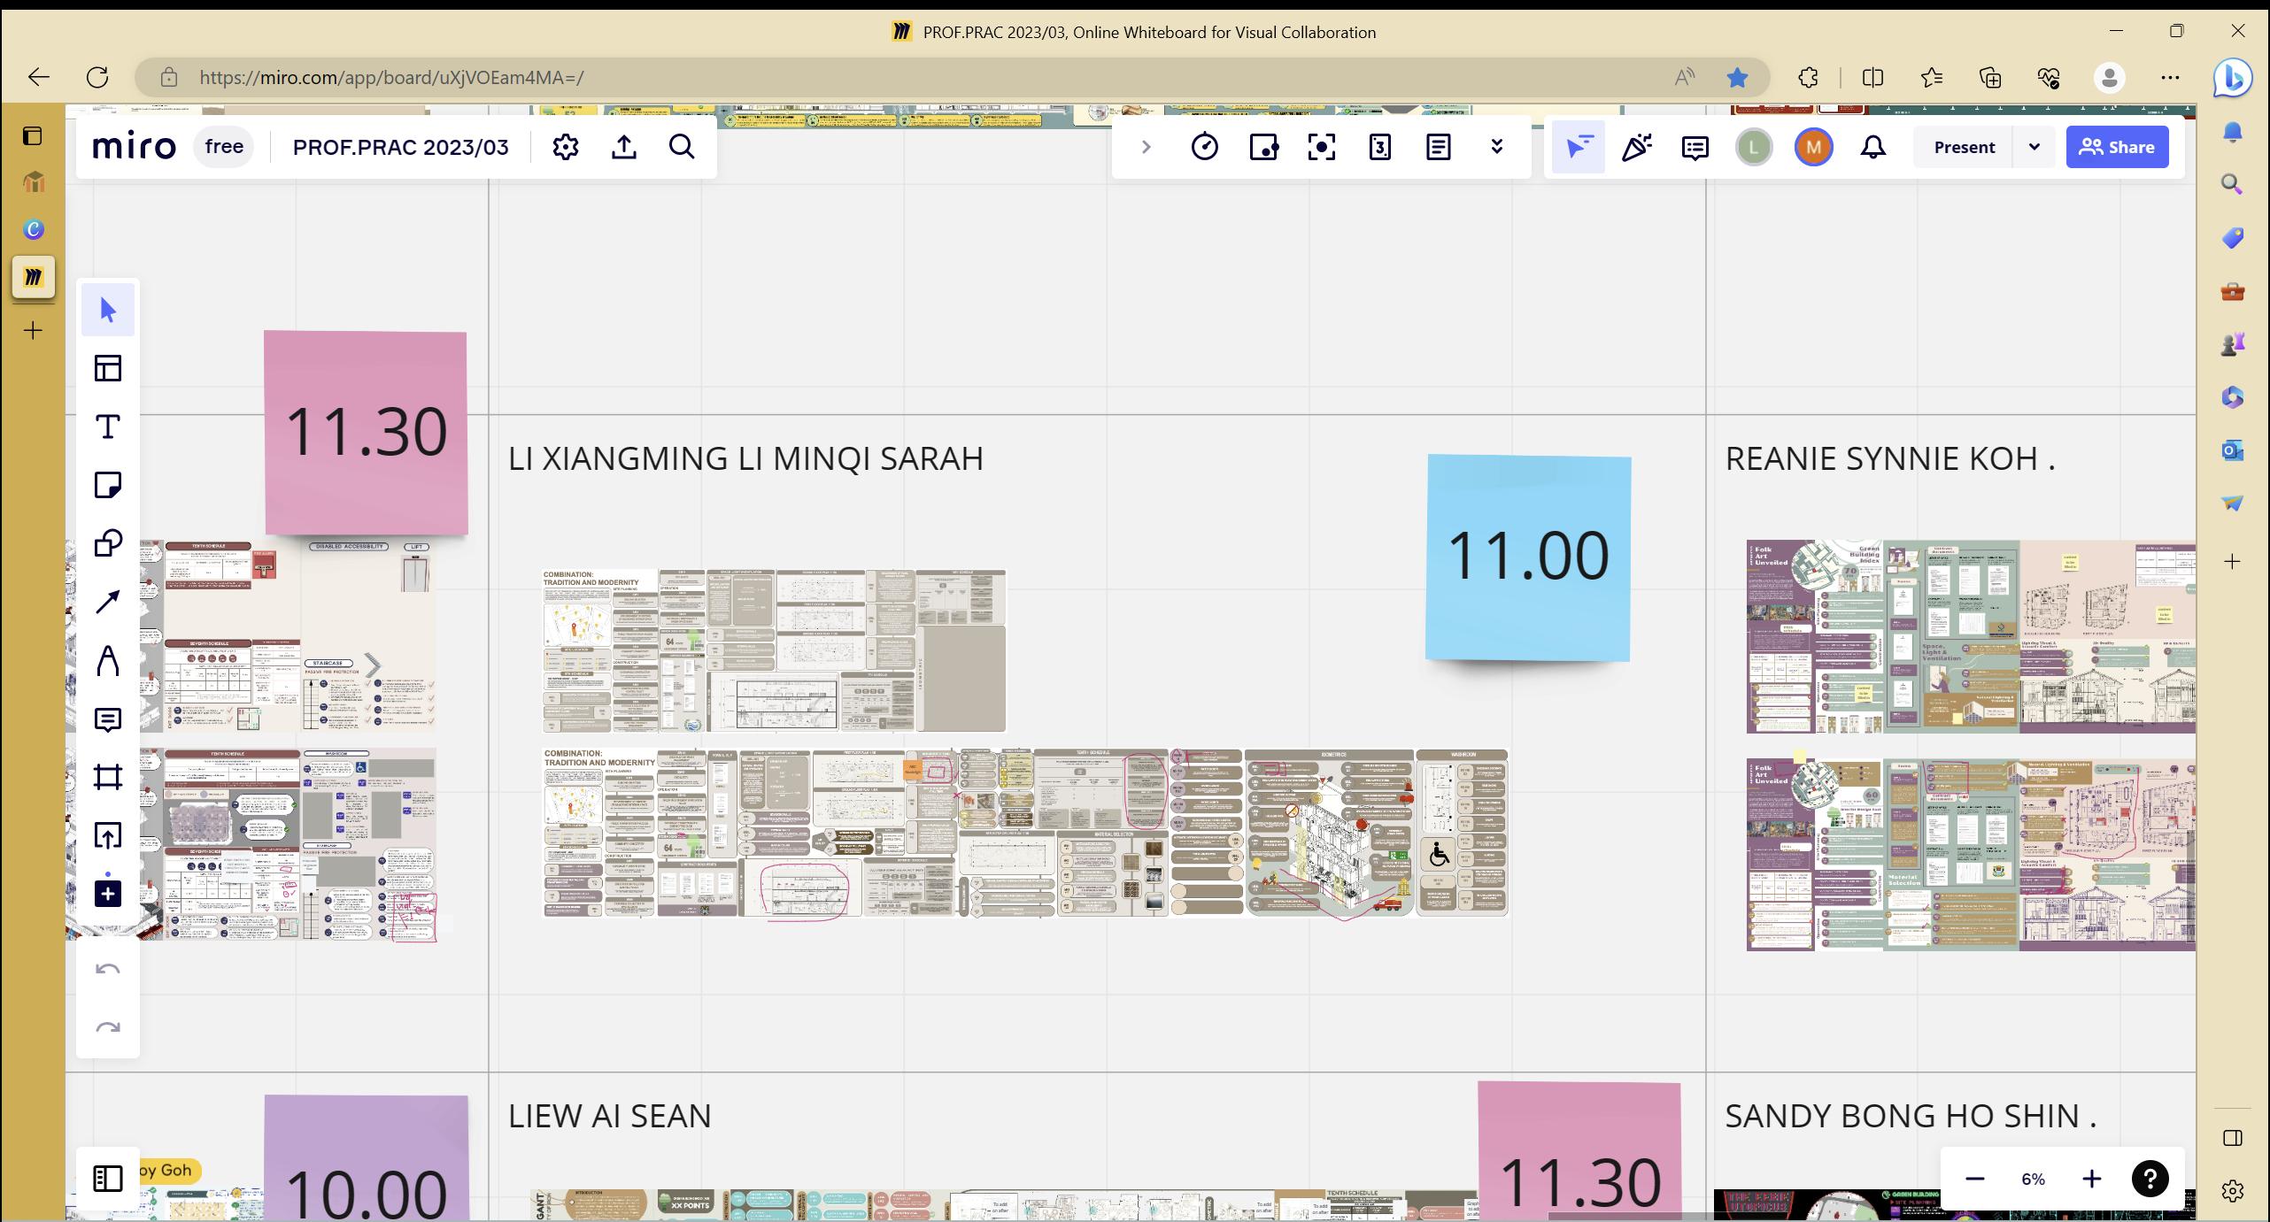Click zoom in plus button
Image resolution: width=2270 pixels, height=1222 pixels.
point(2091,1179)
